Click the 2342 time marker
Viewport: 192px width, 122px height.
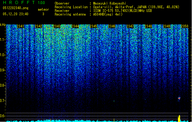[x=38, y=26]
